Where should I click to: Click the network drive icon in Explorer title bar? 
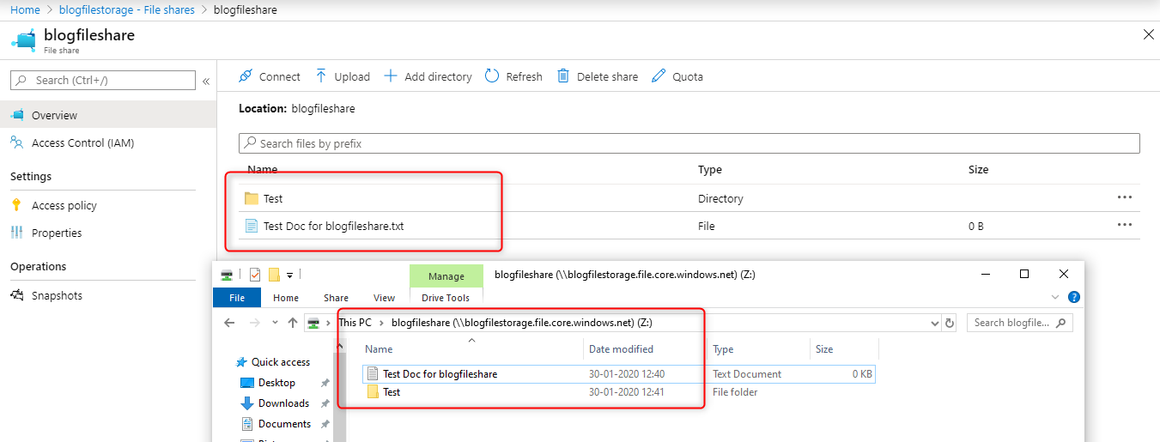tap(227, 275)
